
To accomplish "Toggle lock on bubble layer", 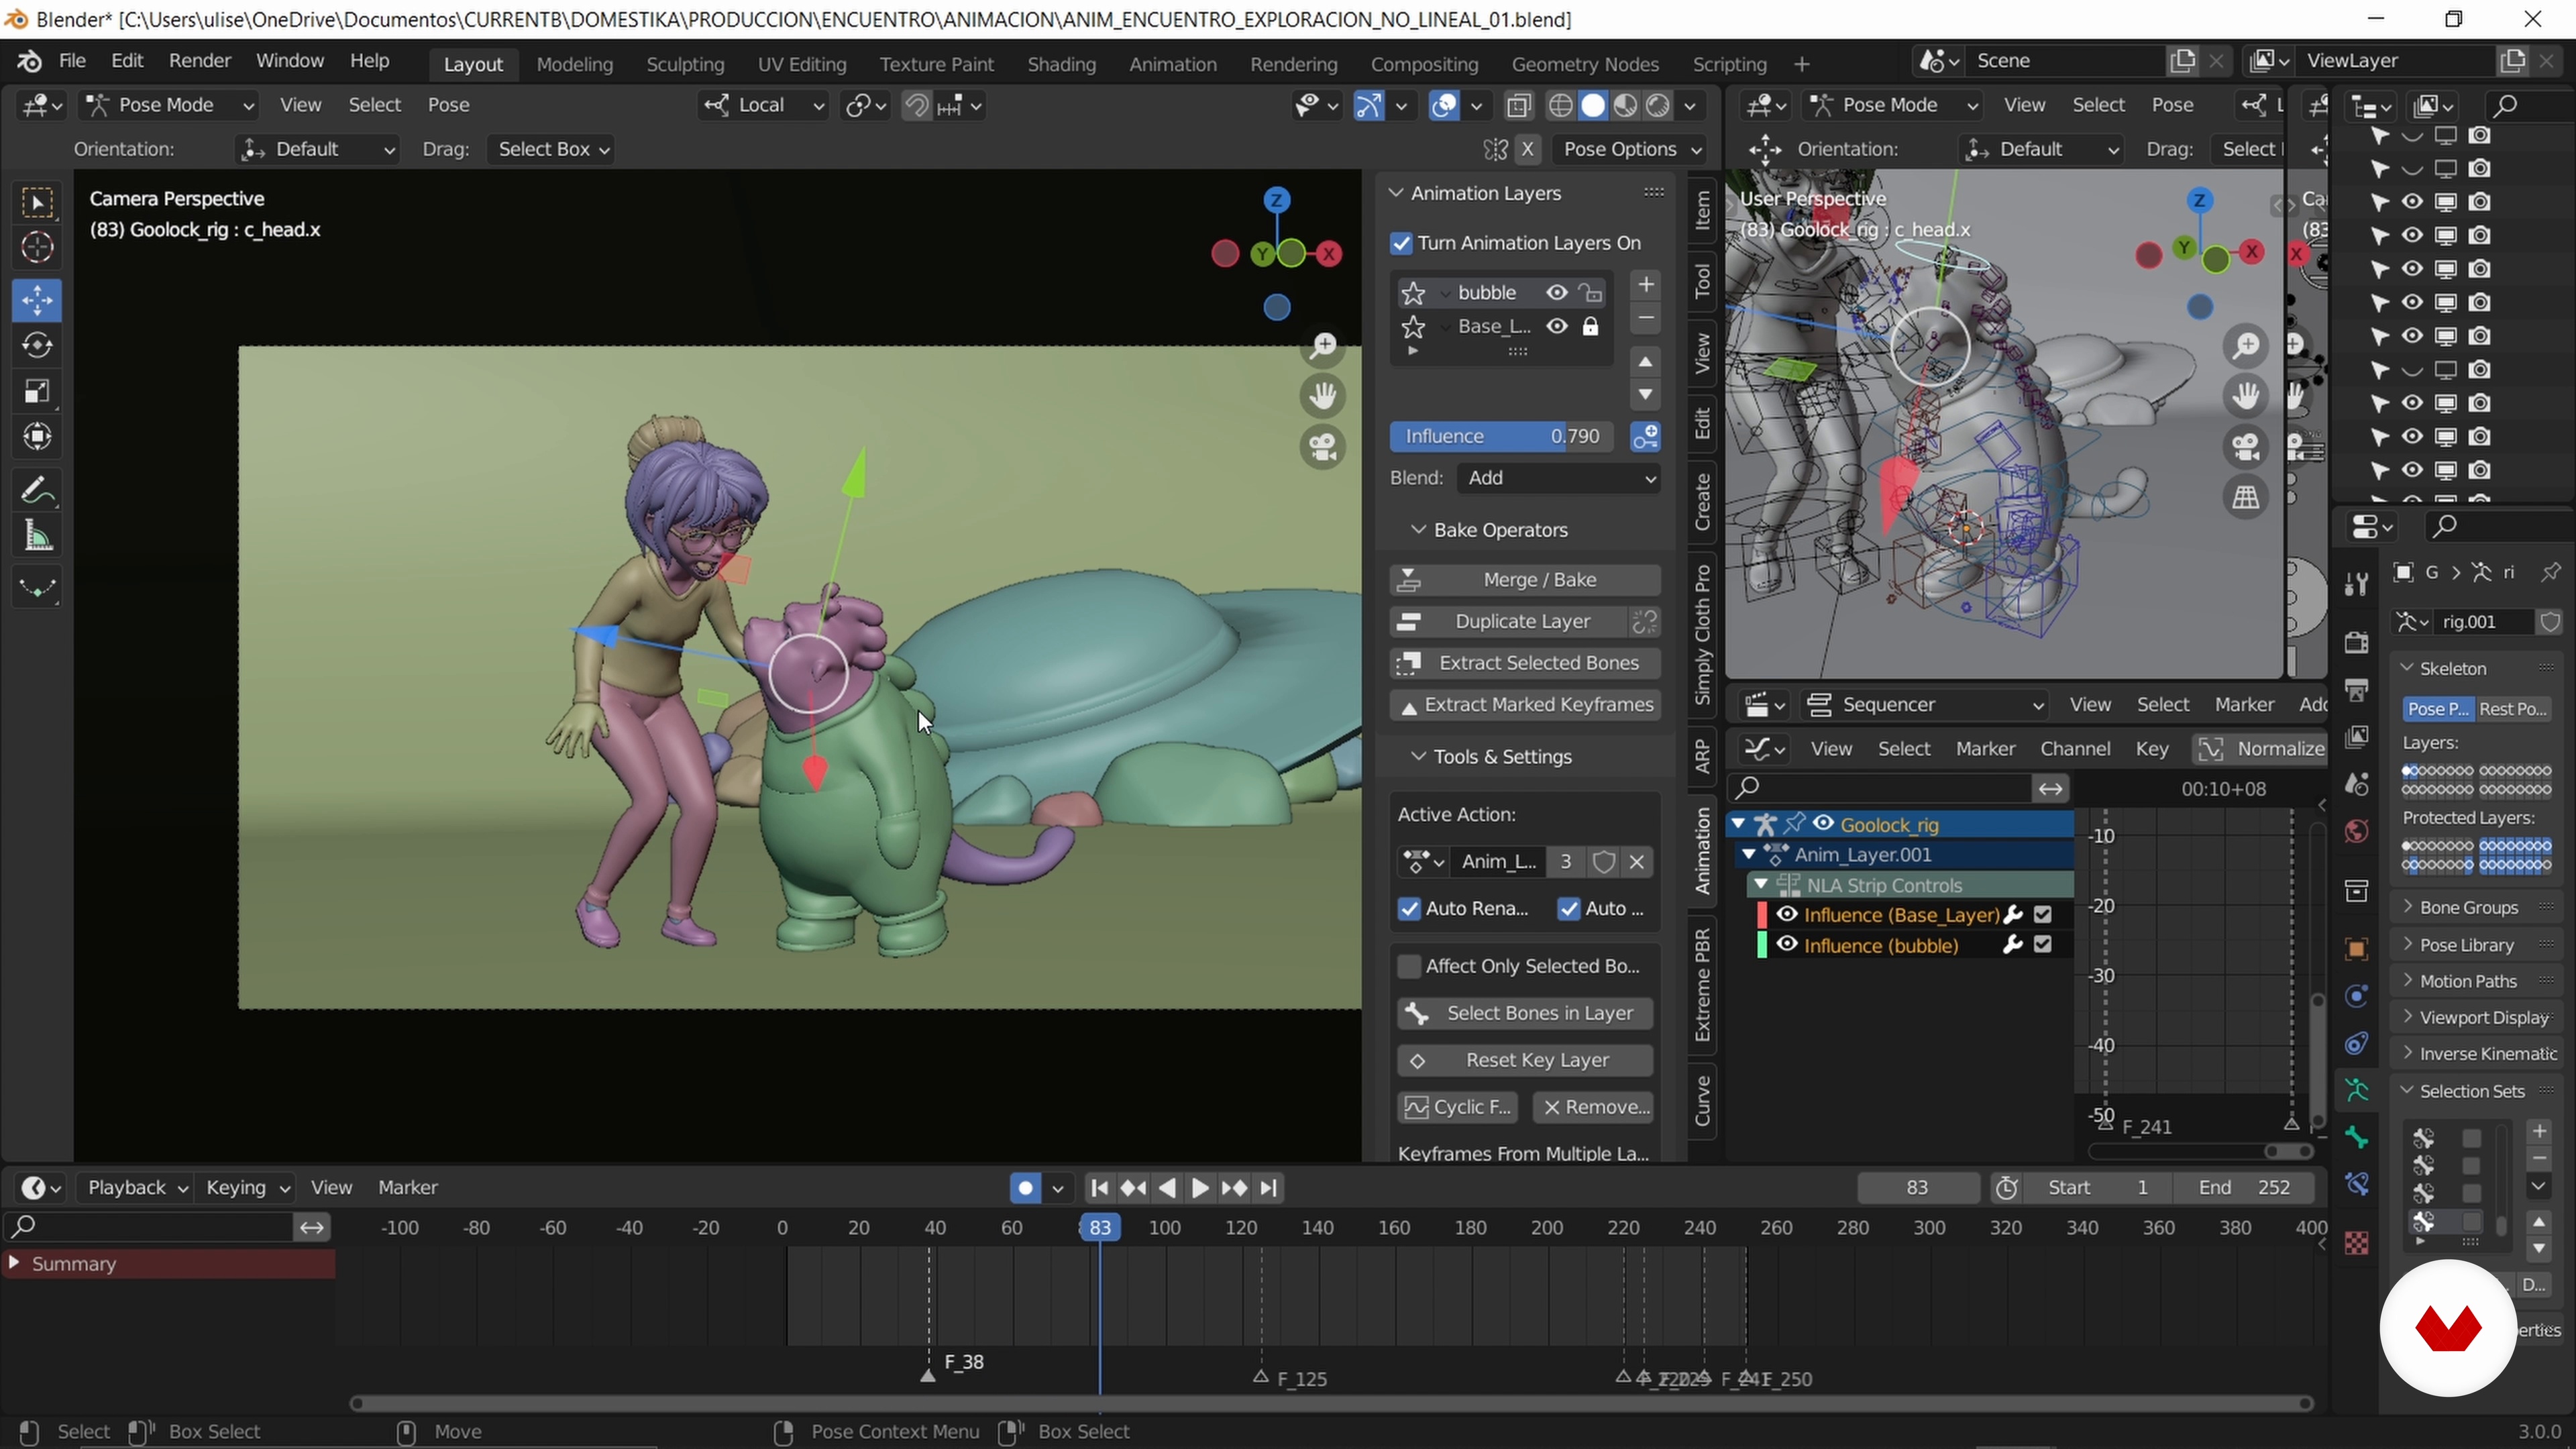I will point(1590,293).
